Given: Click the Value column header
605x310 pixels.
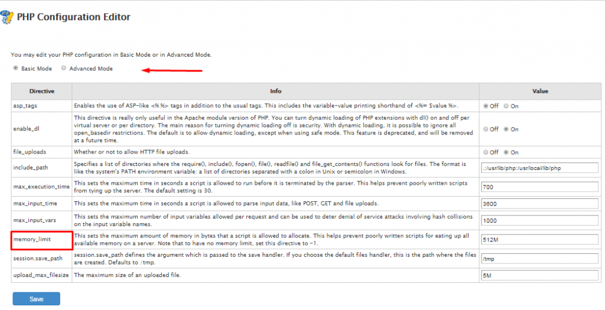Looking at the screenshot, I should [540, 92].
